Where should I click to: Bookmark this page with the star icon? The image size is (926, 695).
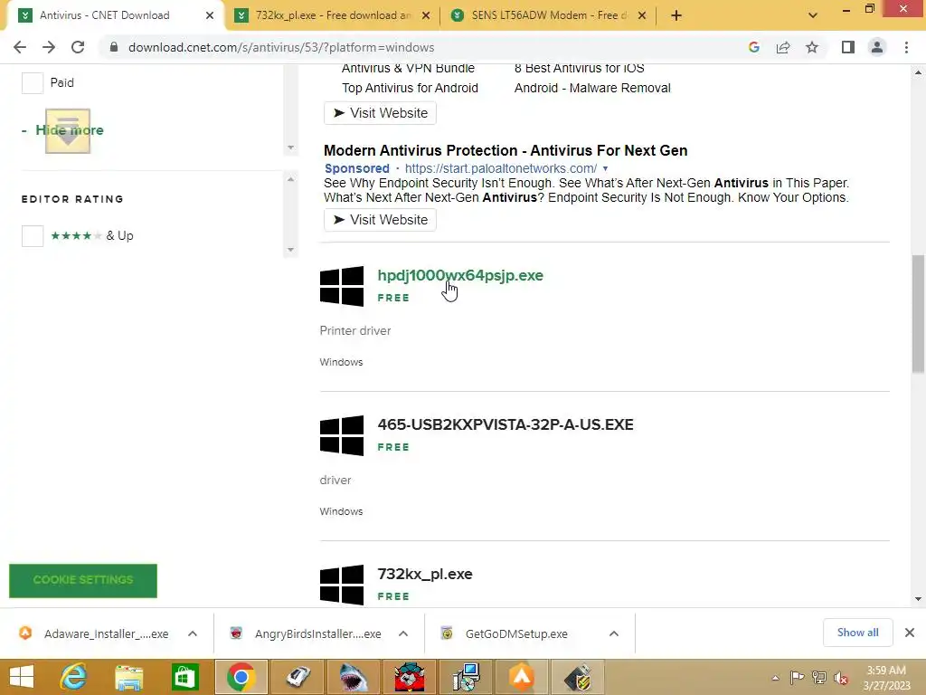[812, 47]
